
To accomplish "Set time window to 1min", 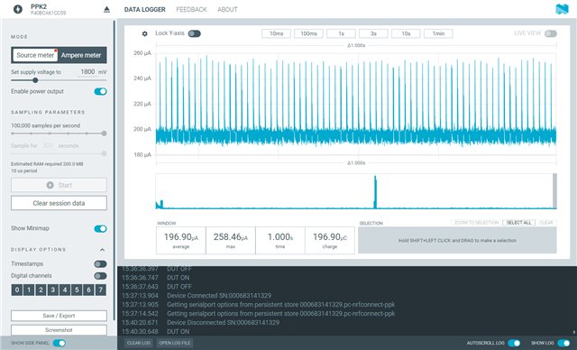I will click(438, 33).
